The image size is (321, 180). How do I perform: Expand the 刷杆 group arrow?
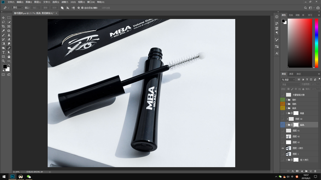(286, 100)
